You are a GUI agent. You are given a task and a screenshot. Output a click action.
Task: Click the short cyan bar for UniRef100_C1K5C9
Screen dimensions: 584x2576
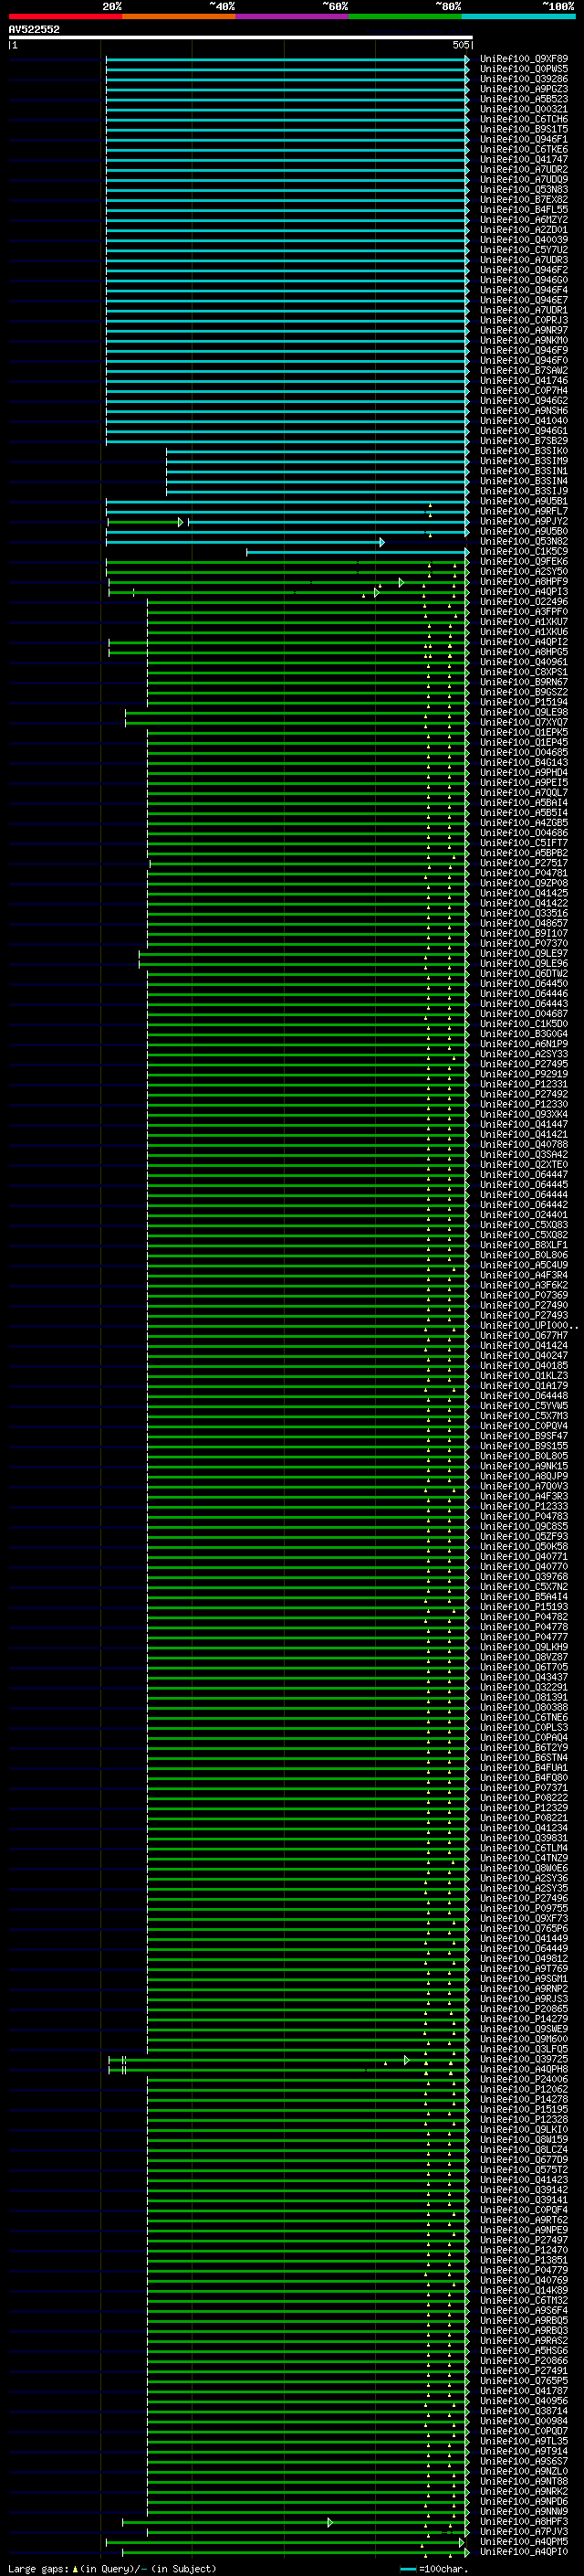[x=359, y=551]
